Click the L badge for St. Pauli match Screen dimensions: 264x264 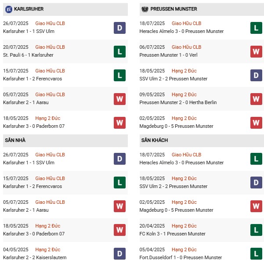coord(119,52)
